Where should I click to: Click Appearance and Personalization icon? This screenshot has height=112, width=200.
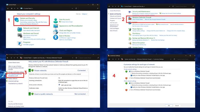click(56, 26)
